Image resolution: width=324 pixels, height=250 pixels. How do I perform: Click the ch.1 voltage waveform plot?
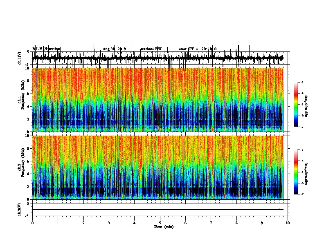[x=157, y=58]
